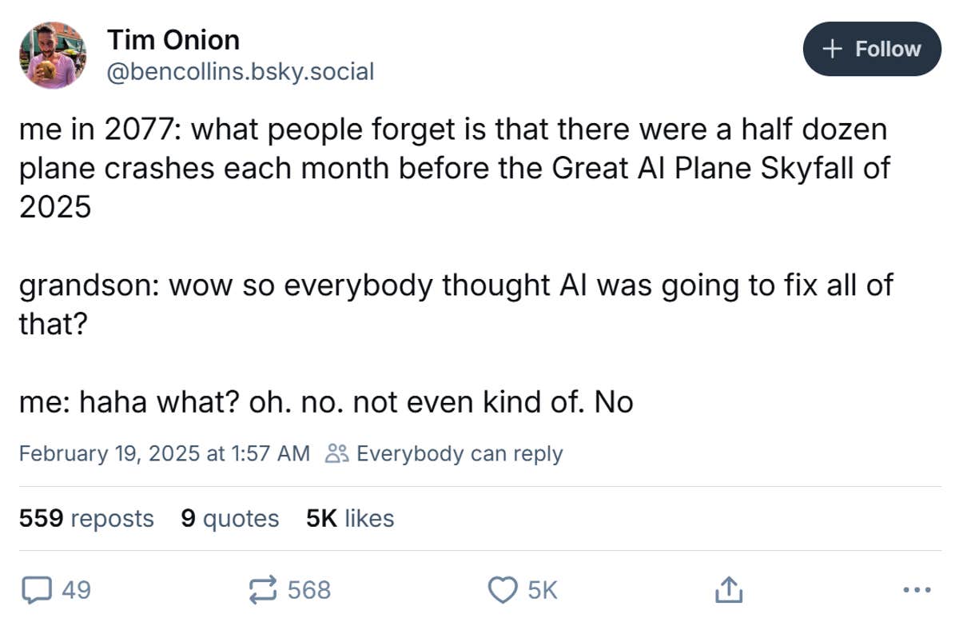Click the 49 reply count

(77, 591)
